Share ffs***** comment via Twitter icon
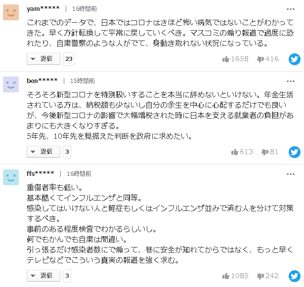Image resolution: width=304 pixels, height=287 pixels. (294, 276)
